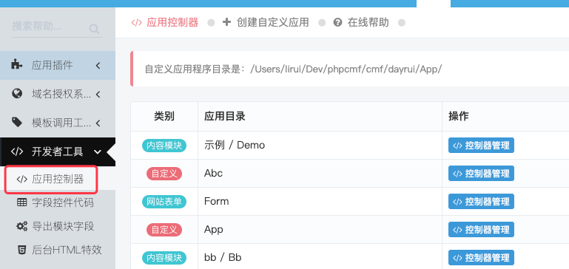This screenshot has height=269, width=569.
Task: Expand the 模板调用工具 sidebar arrow
Action: (x=98, y=123)
